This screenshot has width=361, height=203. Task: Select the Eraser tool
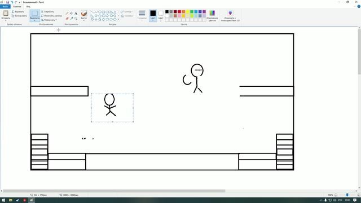[67, 19]
